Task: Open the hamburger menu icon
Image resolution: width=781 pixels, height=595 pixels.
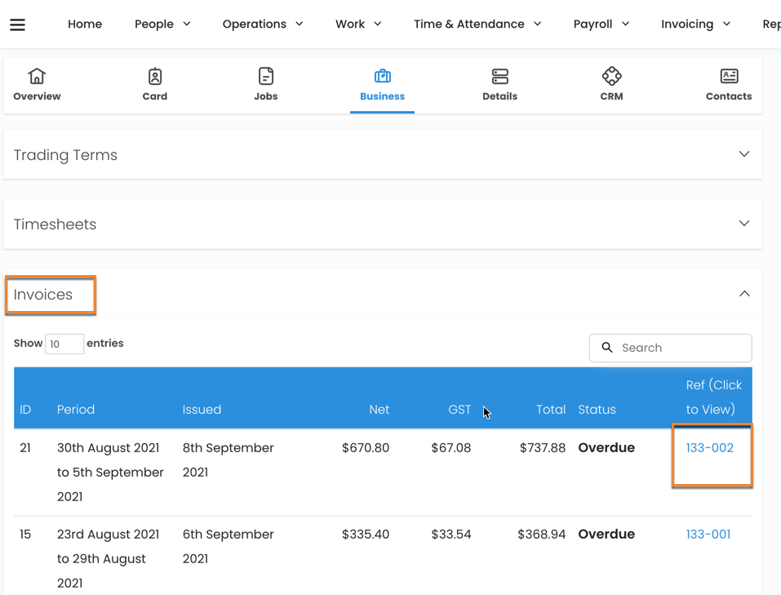Action: coord(17,24)
